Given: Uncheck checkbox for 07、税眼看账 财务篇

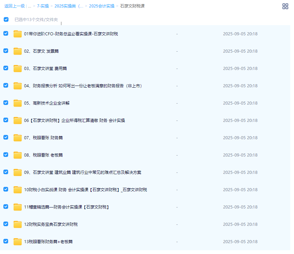Looking at the screenshot, I should click(6, 137).
